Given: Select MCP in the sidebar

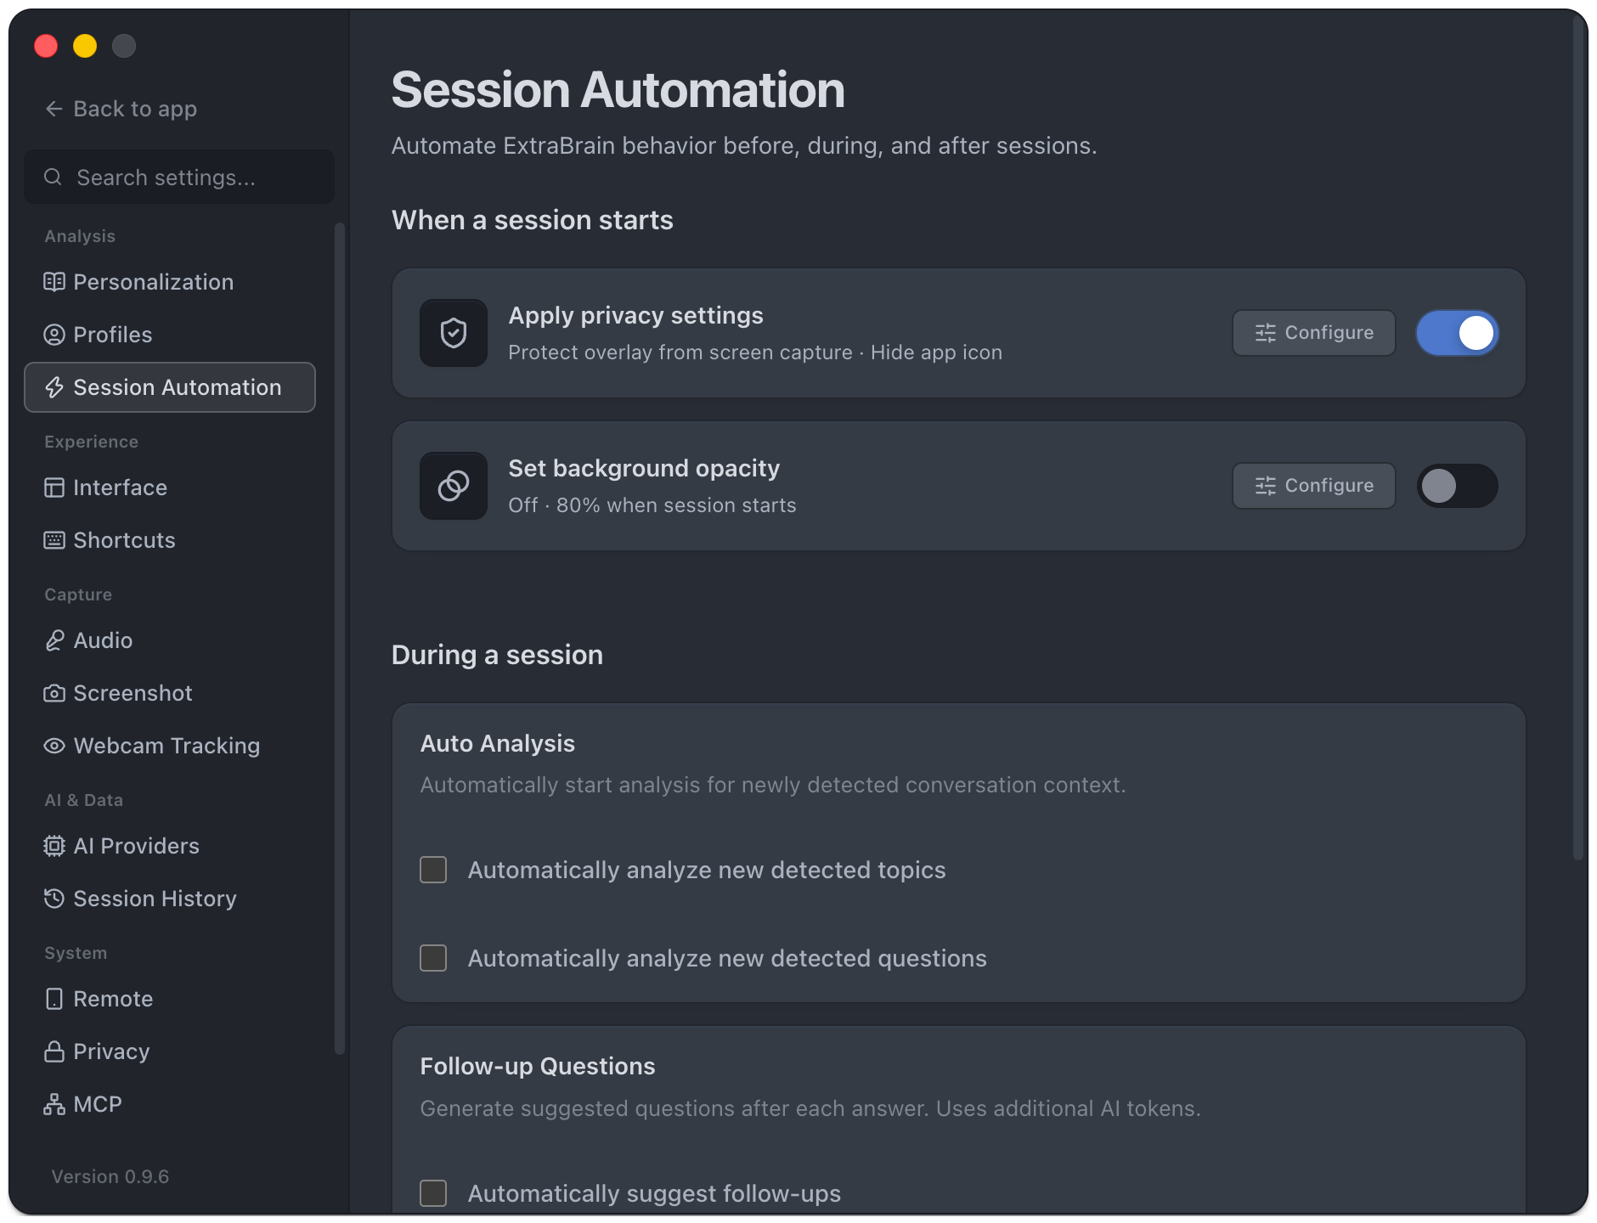Looking at the screenshot, I should [170, 1104].
